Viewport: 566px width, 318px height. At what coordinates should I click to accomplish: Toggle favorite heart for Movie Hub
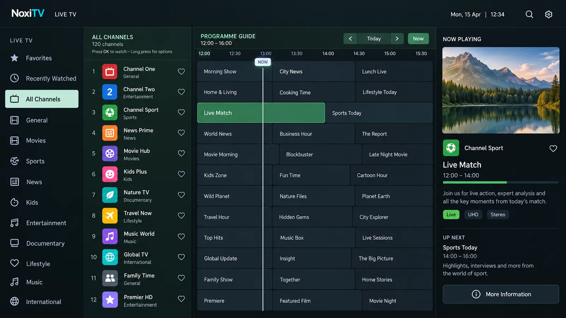pyautogui.click(x=181, y=153)
